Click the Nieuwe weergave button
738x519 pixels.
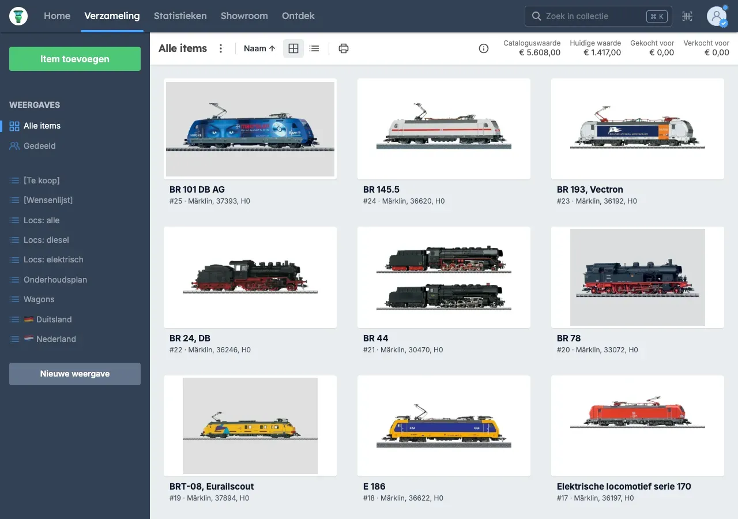click(75, 374)
